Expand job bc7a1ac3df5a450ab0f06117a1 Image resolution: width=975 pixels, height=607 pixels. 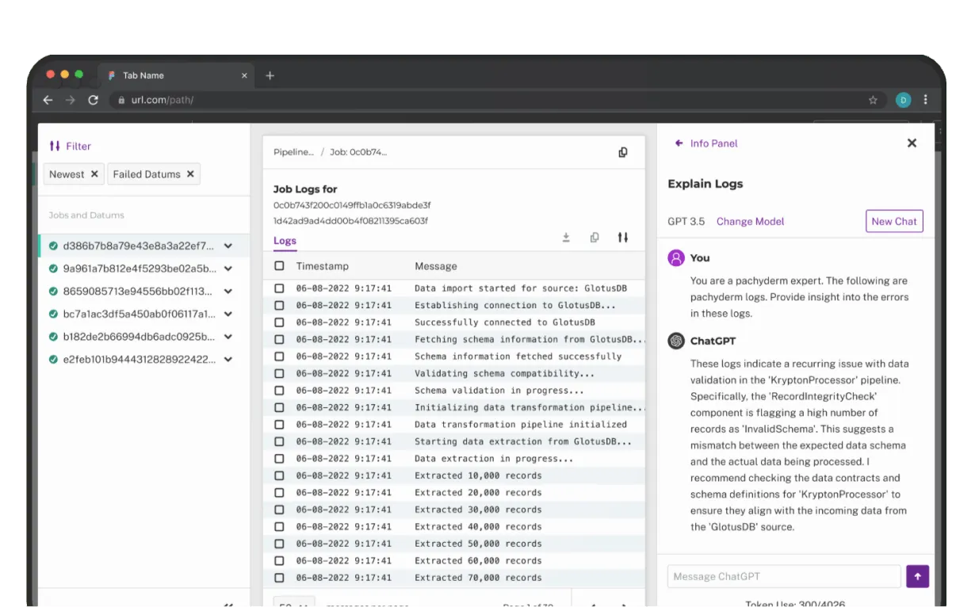228,314
